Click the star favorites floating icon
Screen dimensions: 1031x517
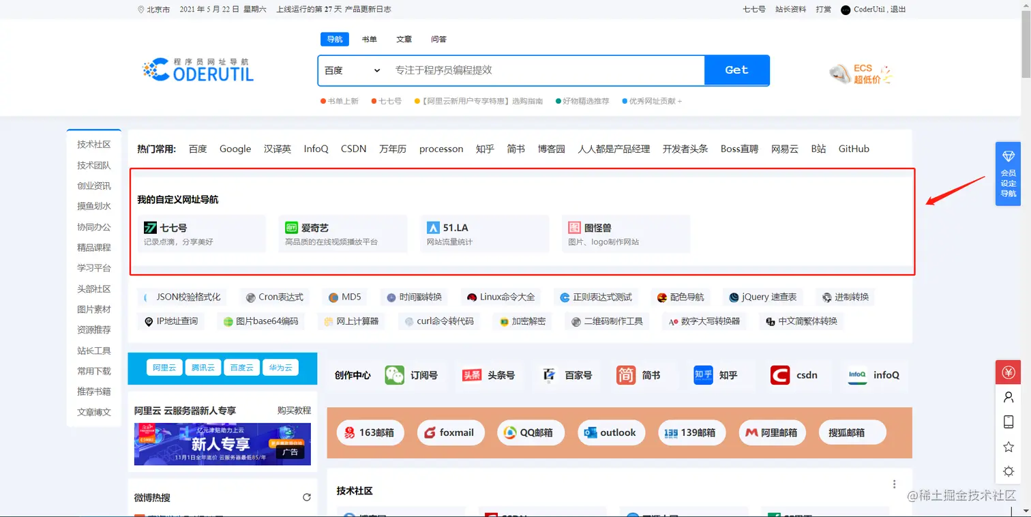[x=1008, y=447]
